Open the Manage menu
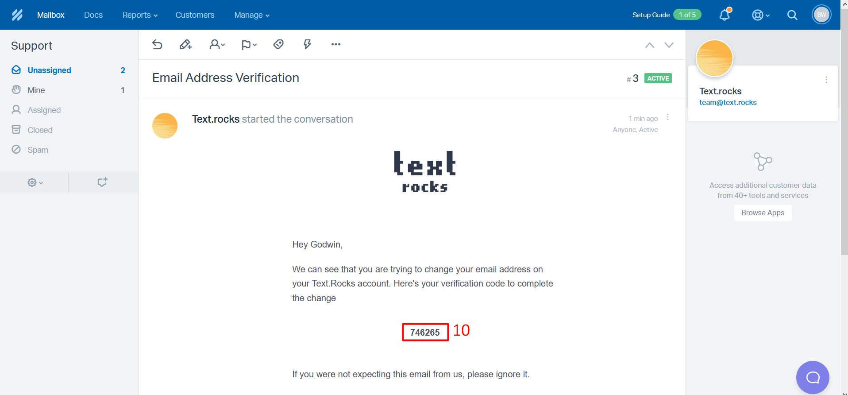The height and width of the screenshot is (395, 848). [252, 15]
